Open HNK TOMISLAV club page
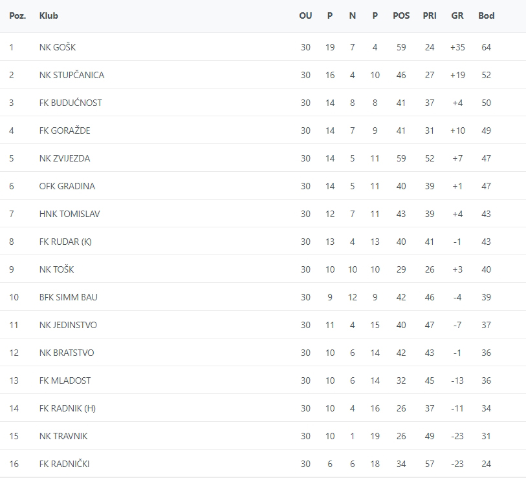Screen dimensions: 526x478 click(x=69, y=214)
